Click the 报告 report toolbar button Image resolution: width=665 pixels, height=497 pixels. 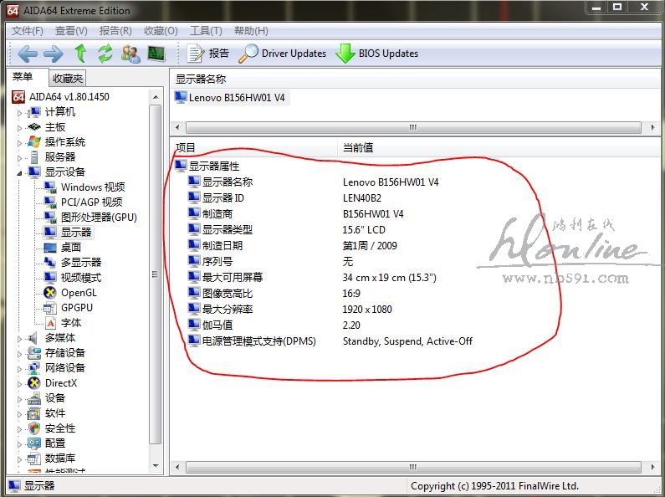tap(207, 54)
